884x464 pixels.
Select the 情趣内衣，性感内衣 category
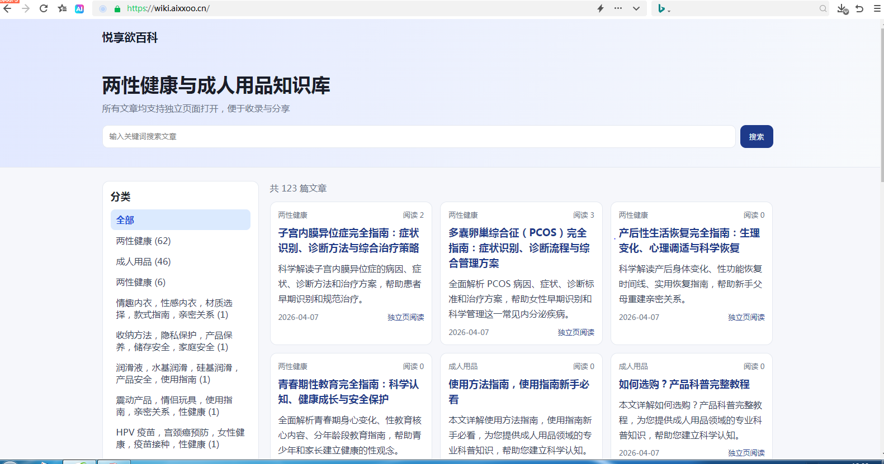(181, 309)
